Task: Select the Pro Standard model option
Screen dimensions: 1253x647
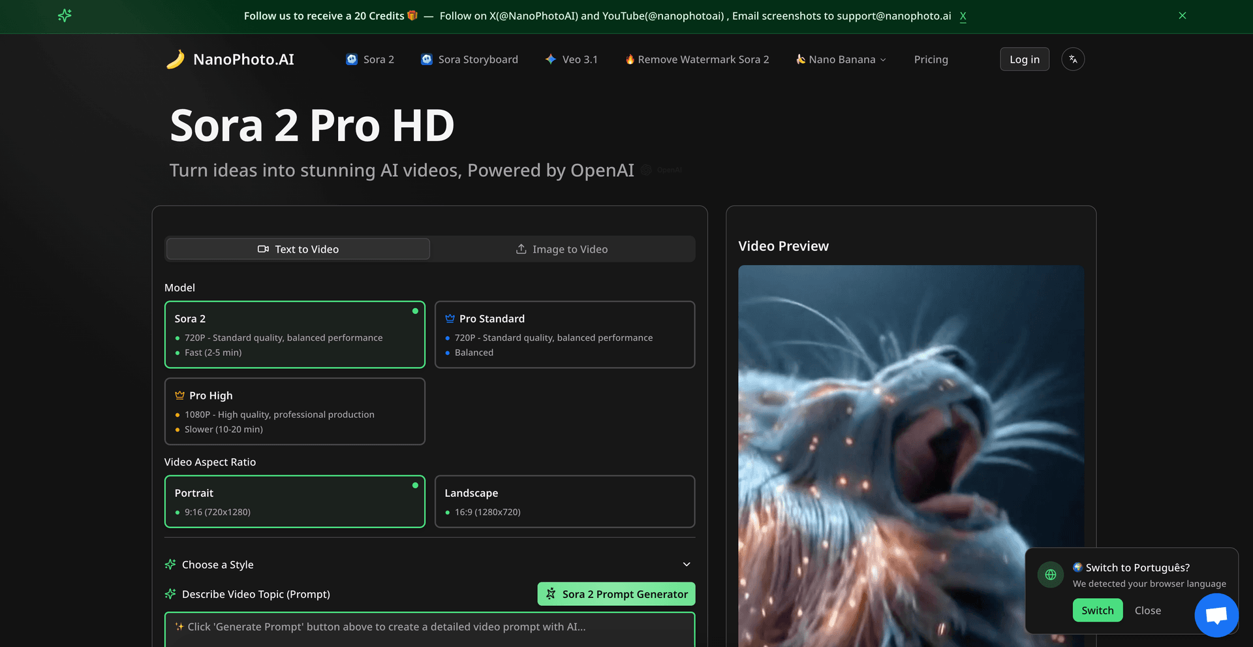Action: click(565, 334)
